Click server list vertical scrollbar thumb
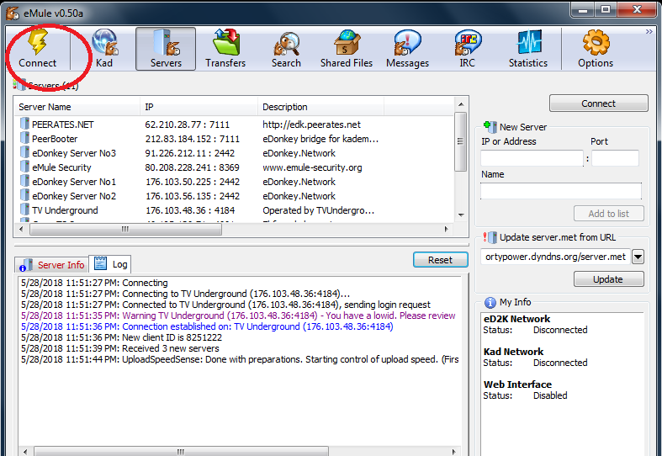Screen dimensions: 662x456 coord(461,141)
